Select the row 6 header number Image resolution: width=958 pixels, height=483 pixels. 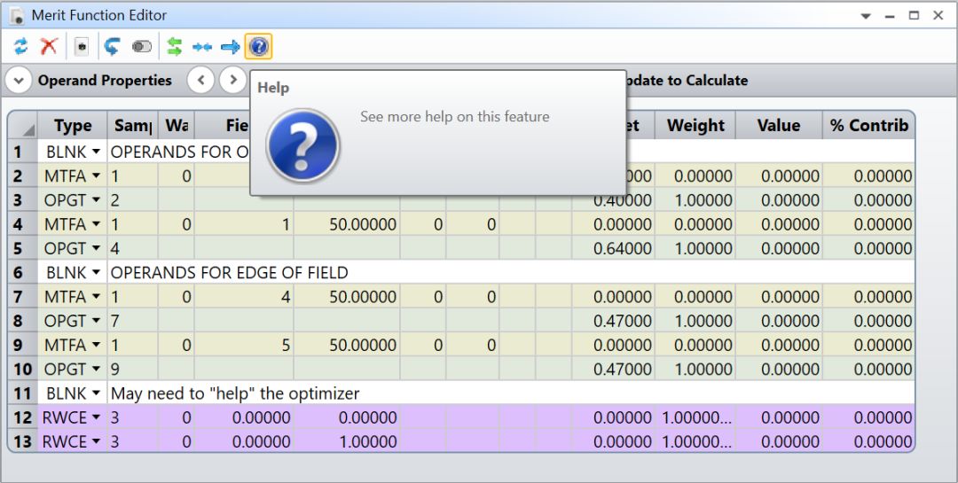(19, 273)
